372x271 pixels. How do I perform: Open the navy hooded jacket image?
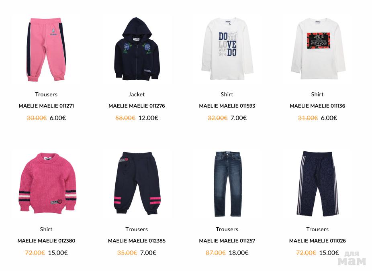137,49
